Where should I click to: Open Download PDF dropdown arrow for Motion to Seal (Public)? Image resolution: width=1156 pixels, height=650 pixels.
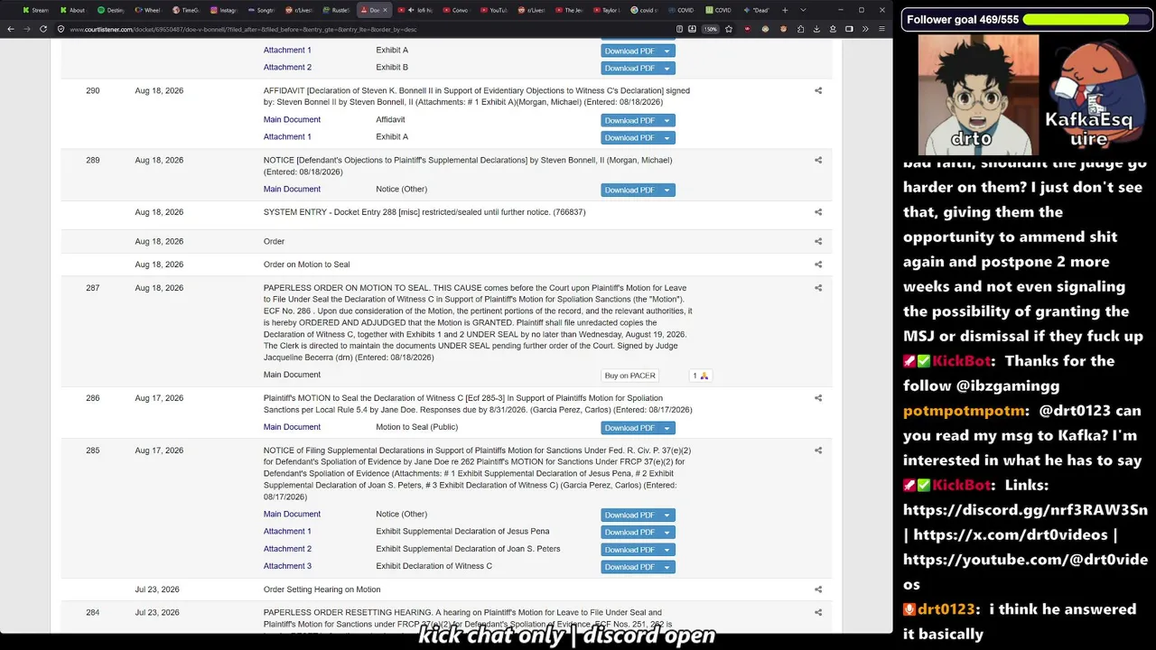tap(667, 428)
